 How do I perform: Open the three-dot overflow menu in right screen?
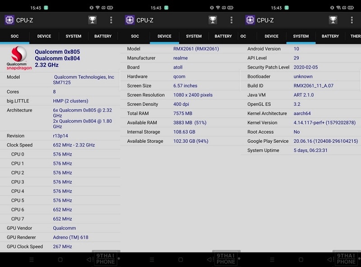coord(352,20)
